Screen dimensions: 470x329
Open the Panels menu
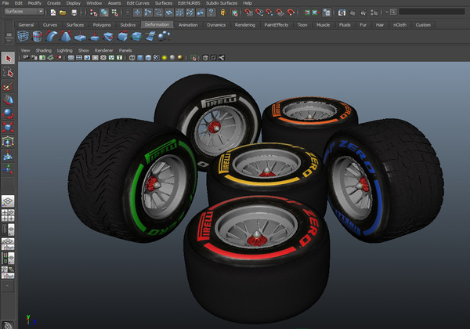point(125,50)
